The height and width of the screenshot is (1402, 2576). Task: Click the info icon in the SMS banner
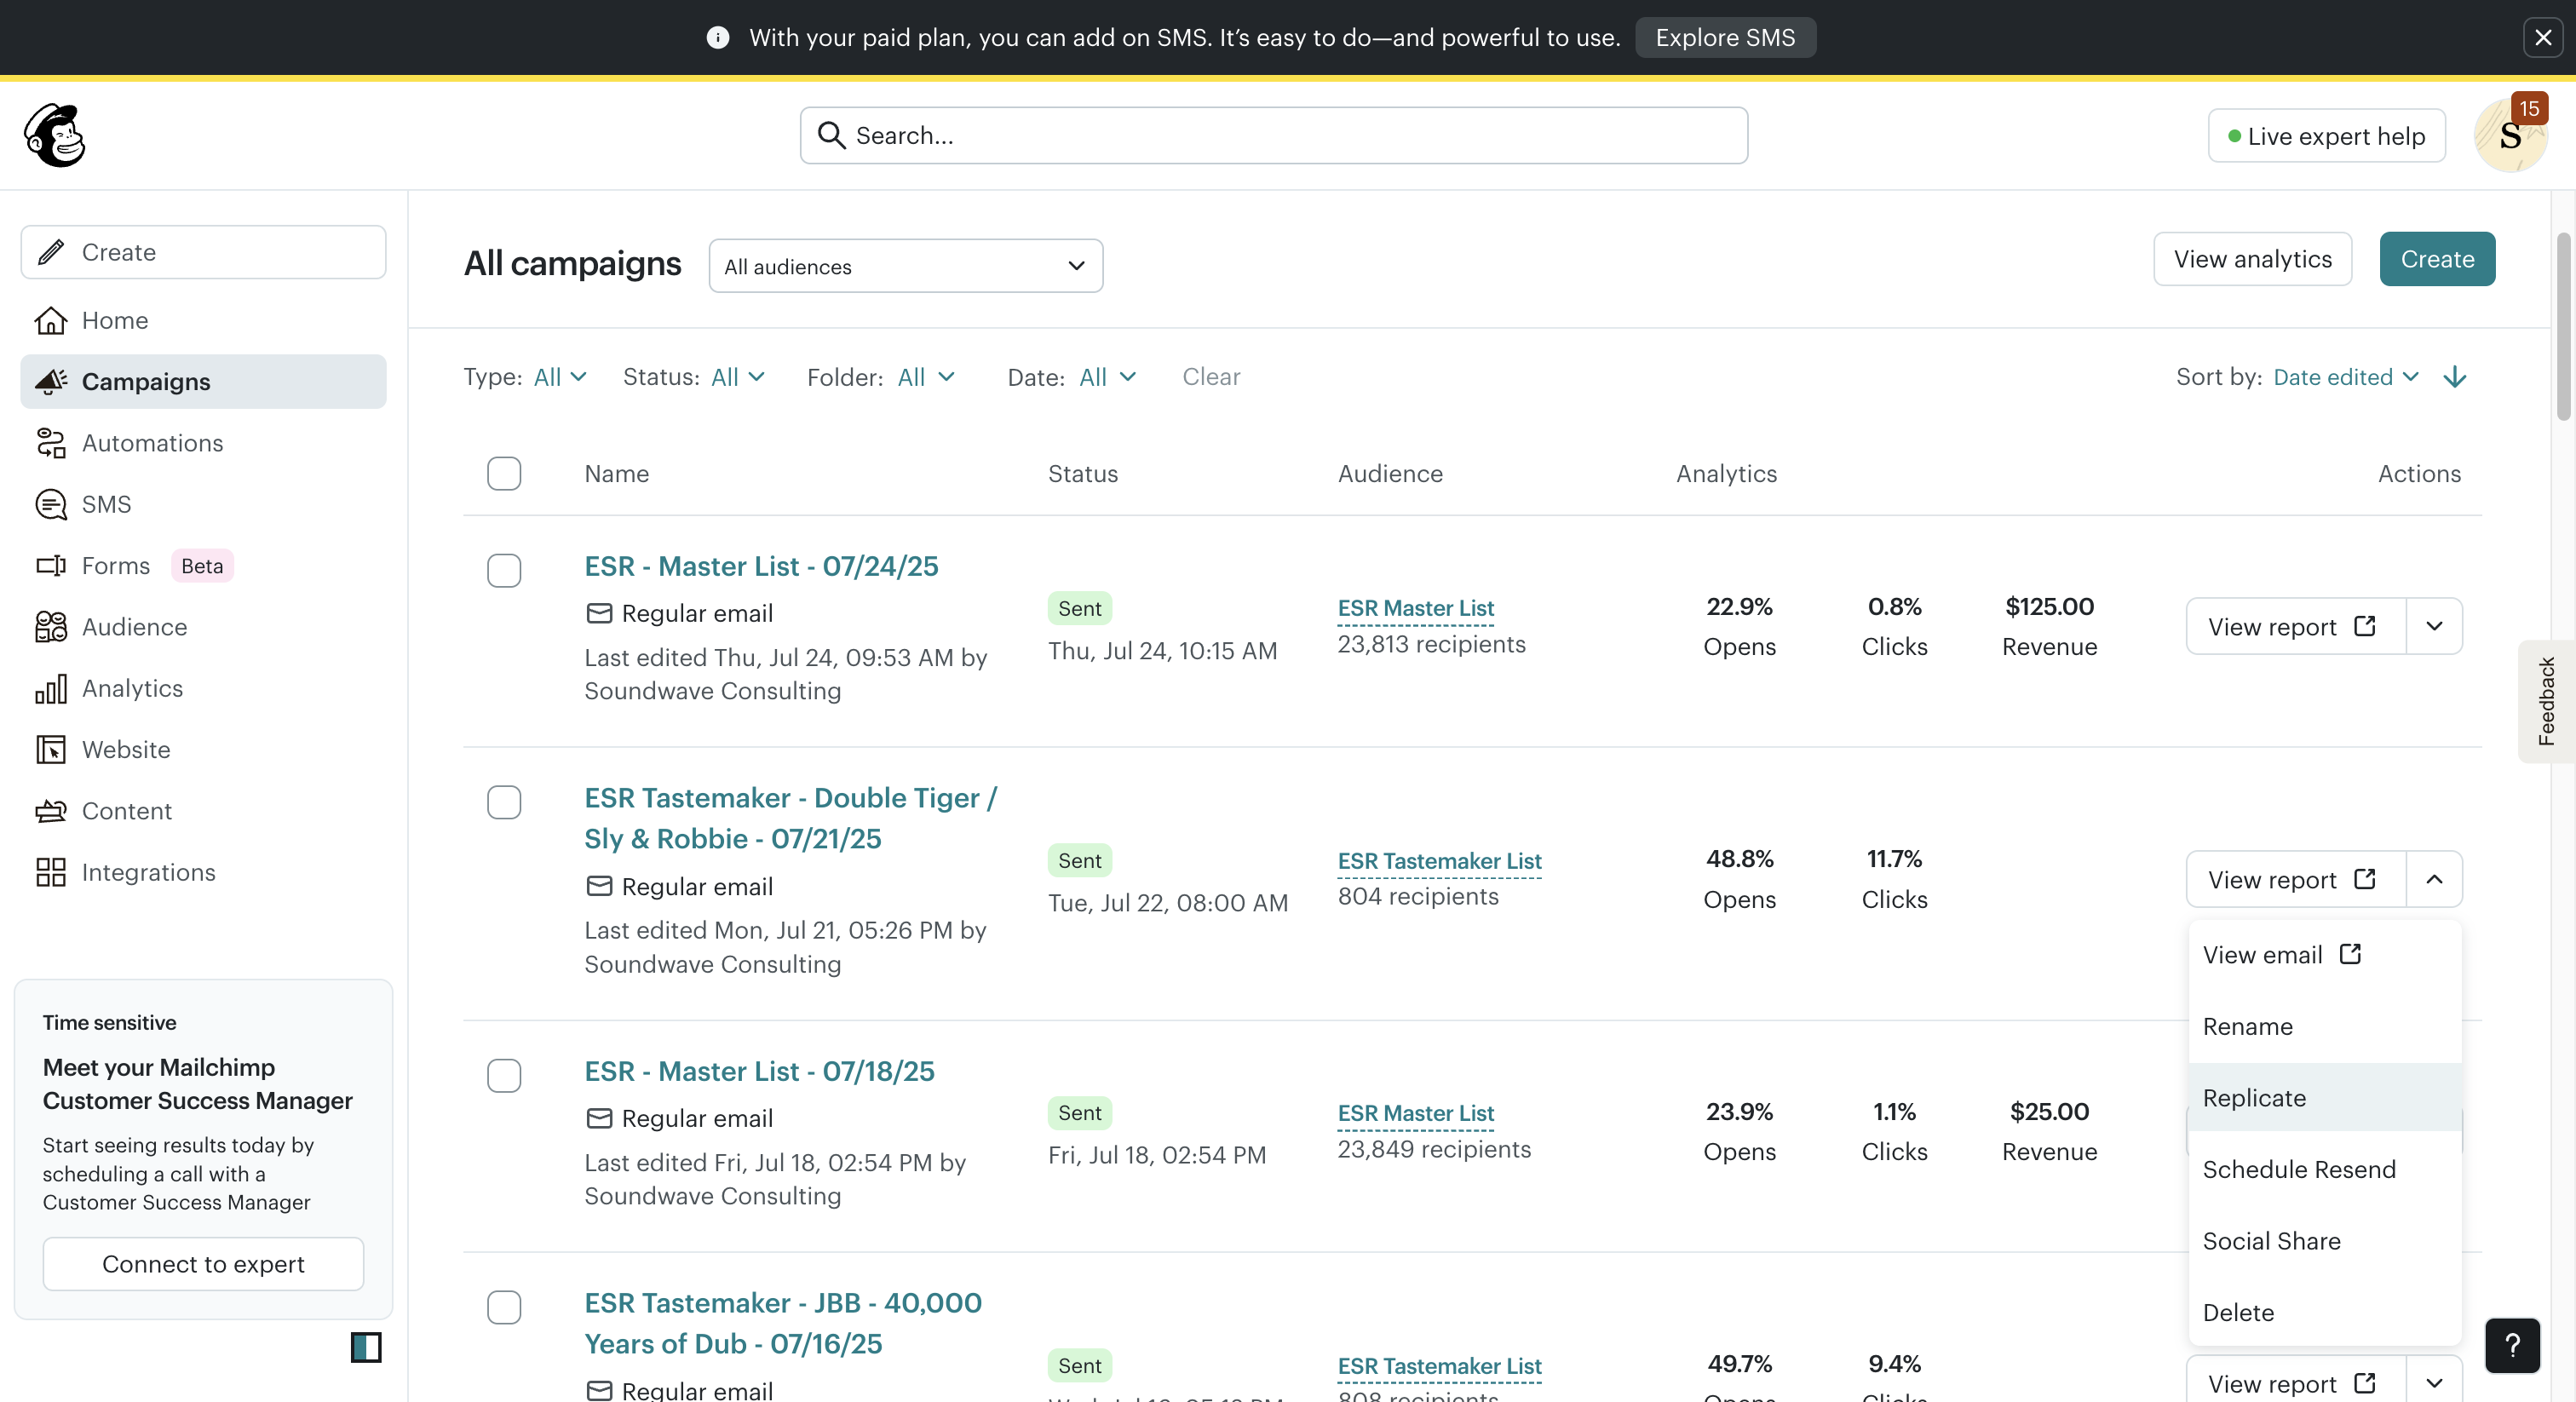click(717, 38)
